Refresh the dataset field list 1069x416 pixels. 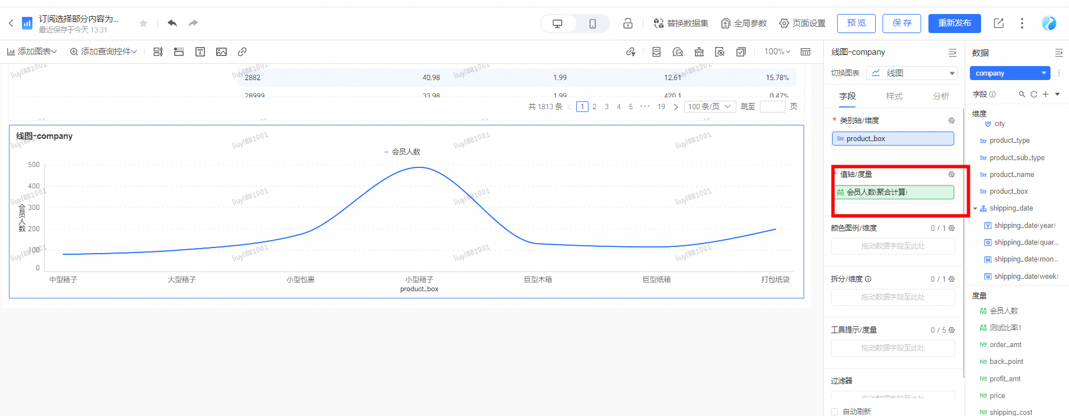coord(1034,94)
